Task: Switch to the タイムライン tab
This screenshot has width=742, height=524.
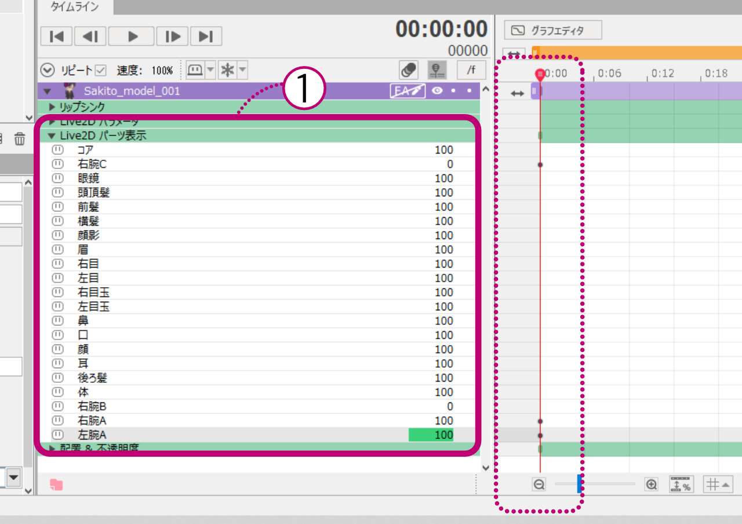Action: 75,7
